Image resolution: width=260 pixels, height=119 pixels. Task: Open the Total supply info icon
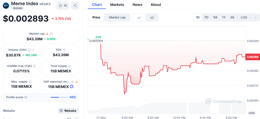tap(70, 66)
